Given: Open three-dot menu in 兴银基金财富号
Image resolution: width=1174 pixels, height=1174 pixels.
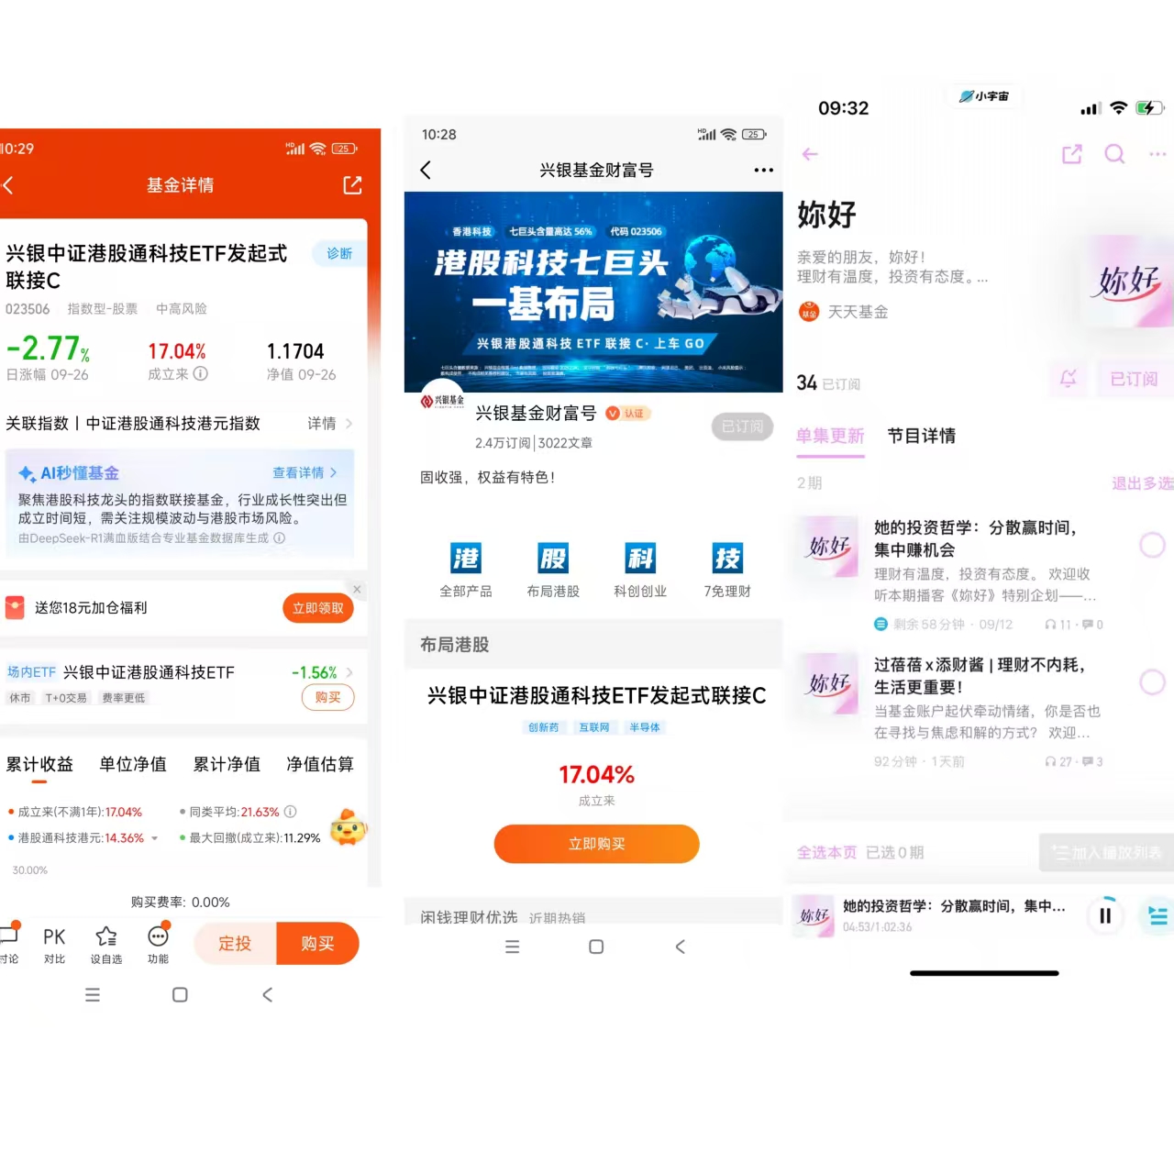Looking at the screenshot, I should coord(763,170).
